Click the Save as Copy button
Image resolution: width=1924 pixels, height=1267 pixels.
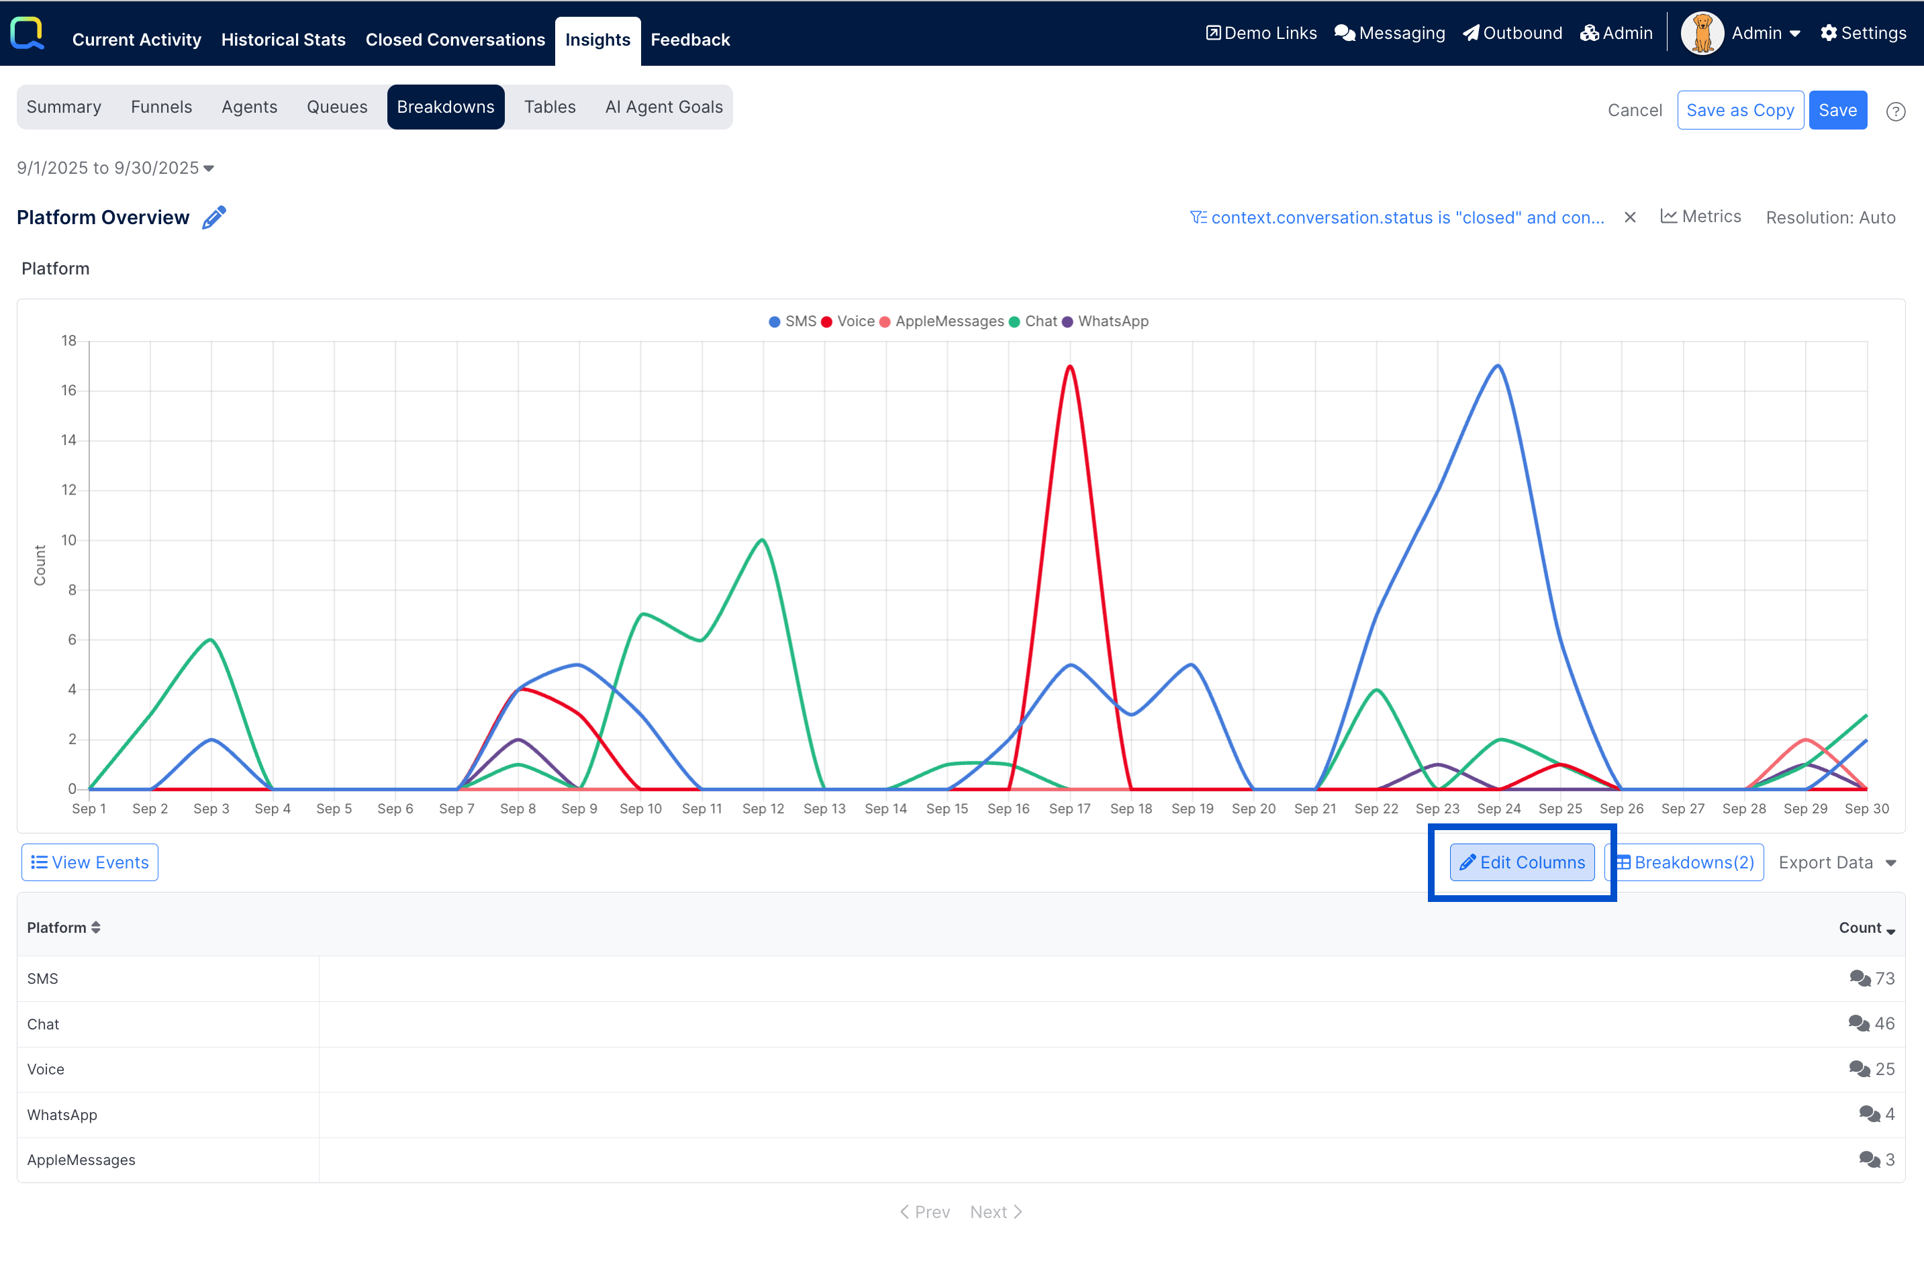[1739, 111]
